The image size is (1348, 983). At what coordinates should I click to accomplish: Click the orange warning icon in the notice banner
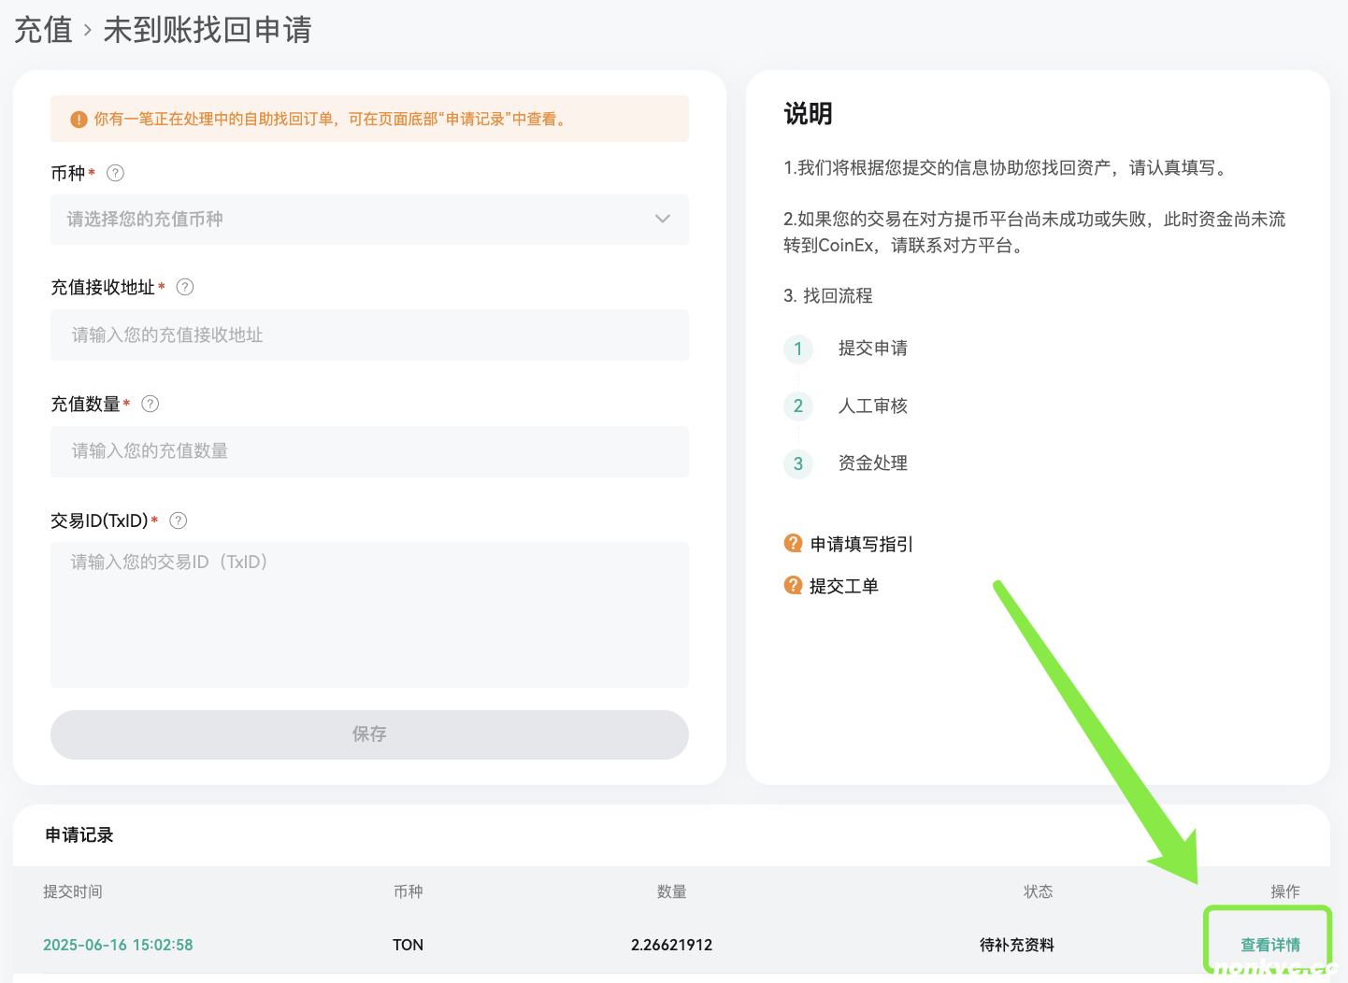(79, 120)
